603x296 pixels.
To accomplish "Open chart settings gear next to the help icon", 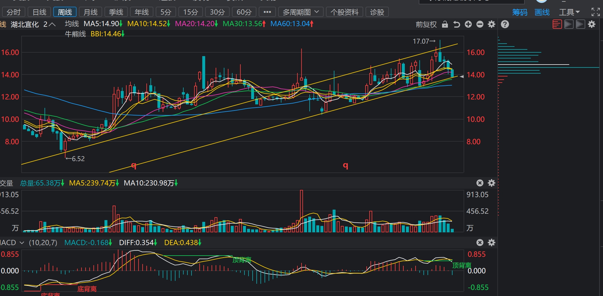I will 492,24.
